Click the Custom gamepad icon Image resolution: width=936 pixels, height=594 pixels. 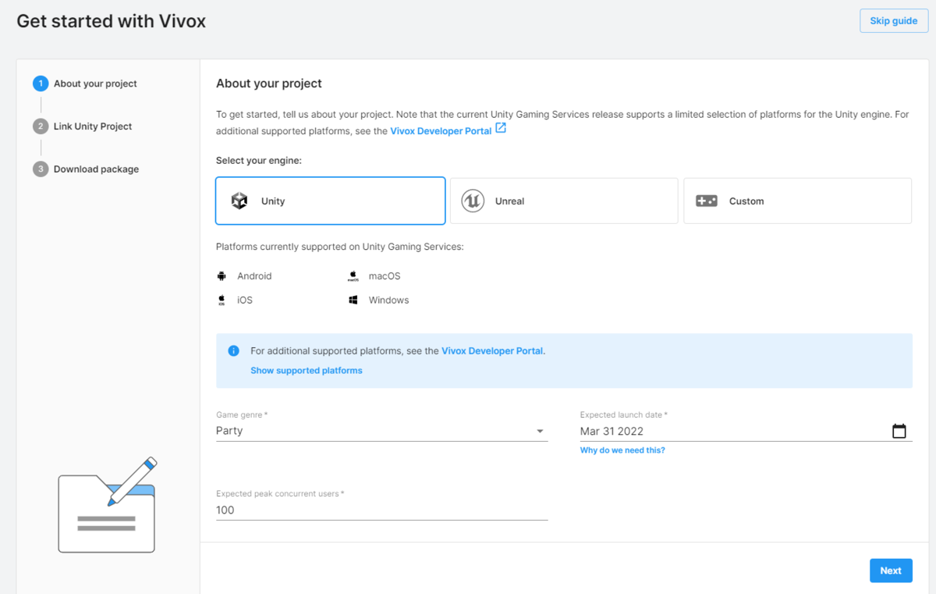point(707,201)
